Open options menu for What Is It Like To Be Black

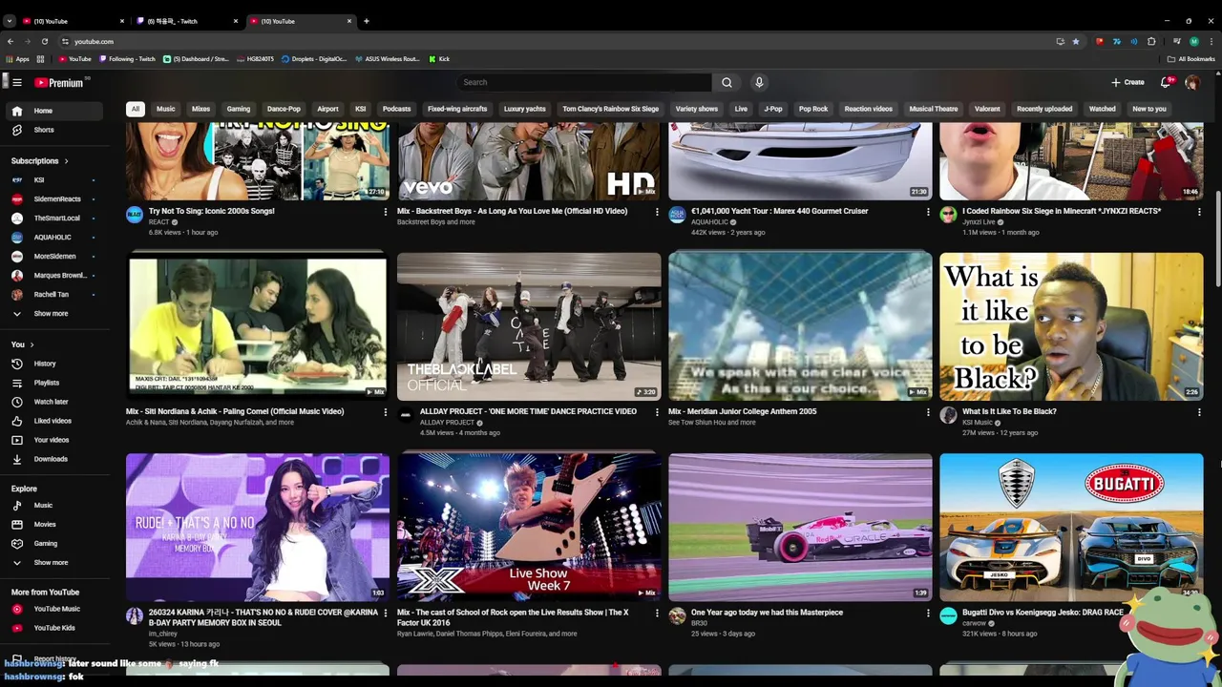[x=1199, y=412]
